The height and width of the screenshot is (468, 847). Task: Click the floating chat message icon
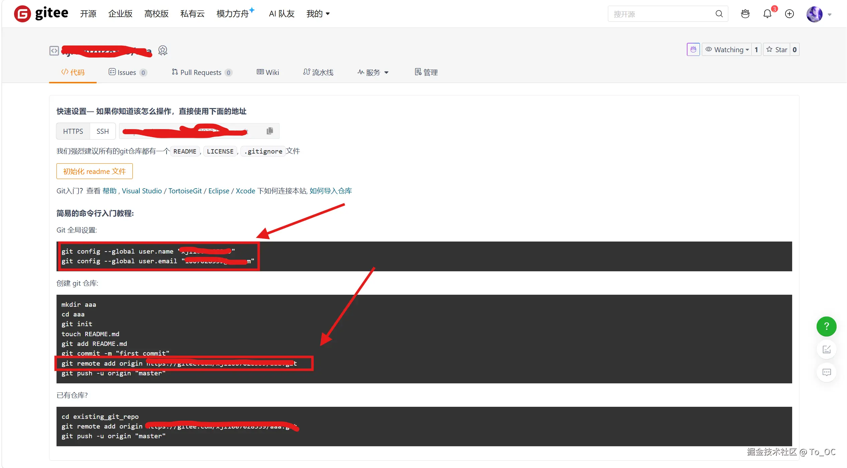coord(826,372)
